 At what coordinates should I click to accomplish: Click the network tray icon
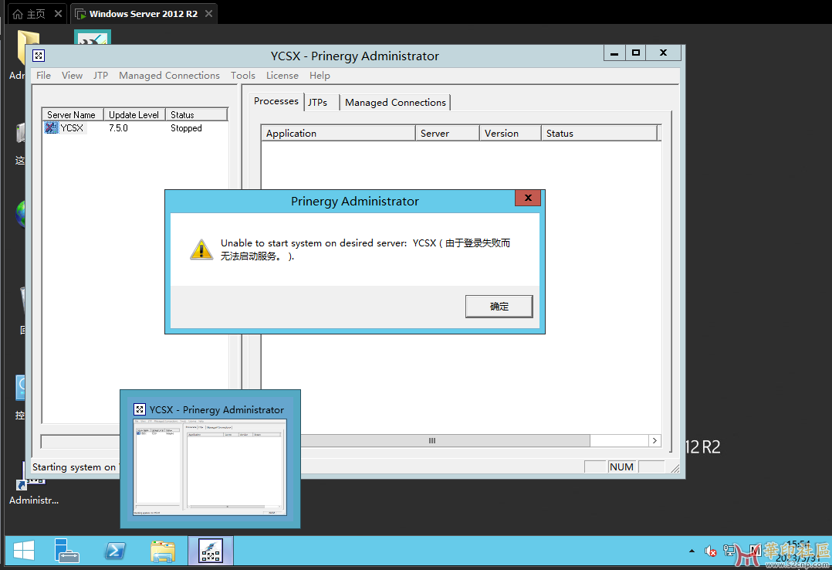[x=729, y=551]
